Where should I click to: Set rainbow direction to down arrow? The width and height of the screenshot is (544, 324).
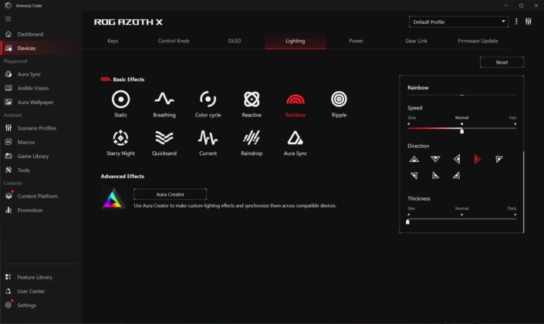(x=435, y=159)
